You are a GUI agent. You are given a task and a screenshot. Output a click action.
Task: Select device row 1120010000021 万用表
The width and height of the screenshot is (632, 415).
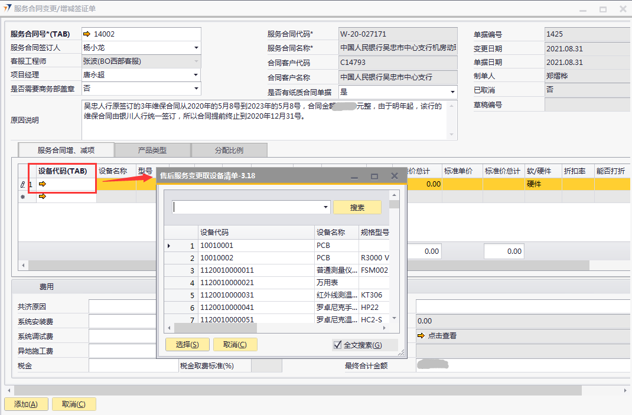click(256, 283)
